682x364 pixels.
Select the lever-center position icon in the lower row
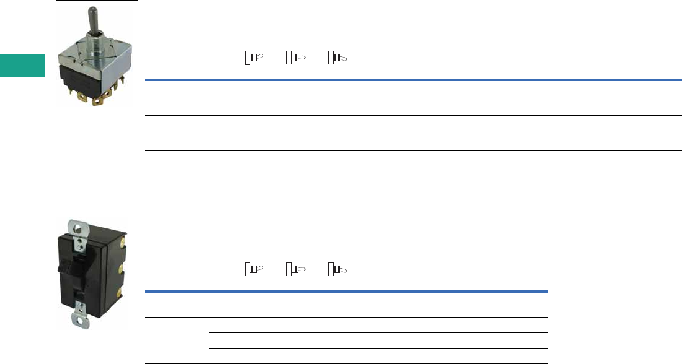click(x=295, y=269)
